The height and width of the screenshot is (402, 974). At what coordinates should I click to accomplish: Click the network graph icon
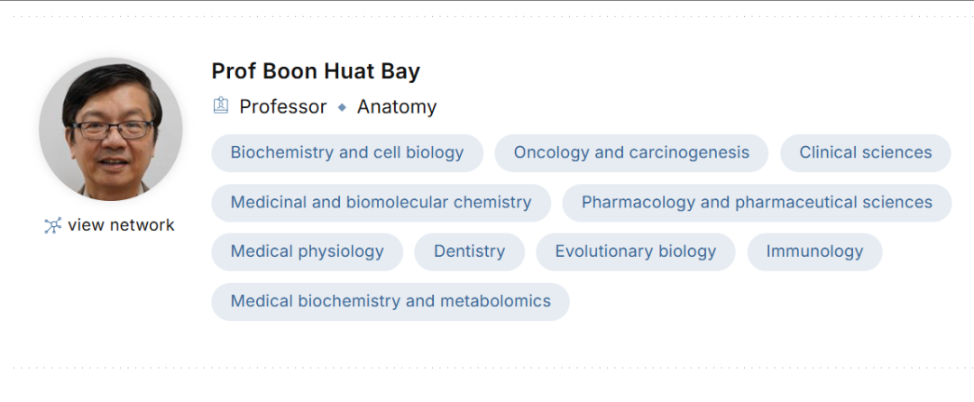click(53, 225)
